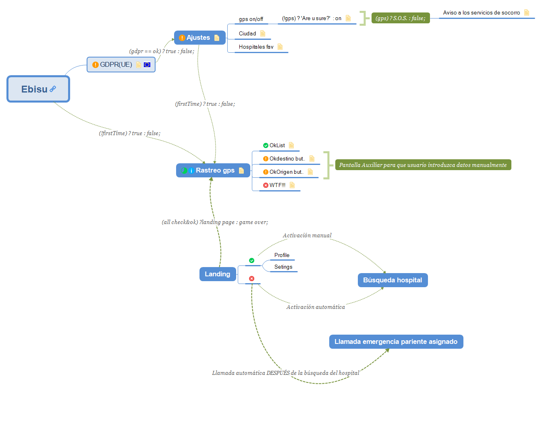Open the note icon on the Ajustes node

tap(217, 38)
